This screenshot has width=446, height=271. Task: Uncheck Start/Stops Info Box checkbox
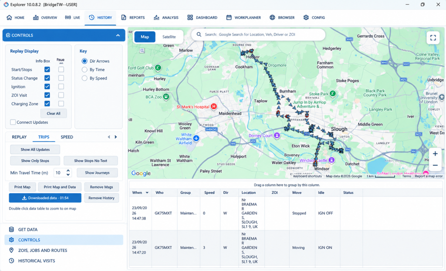[47, 69]
